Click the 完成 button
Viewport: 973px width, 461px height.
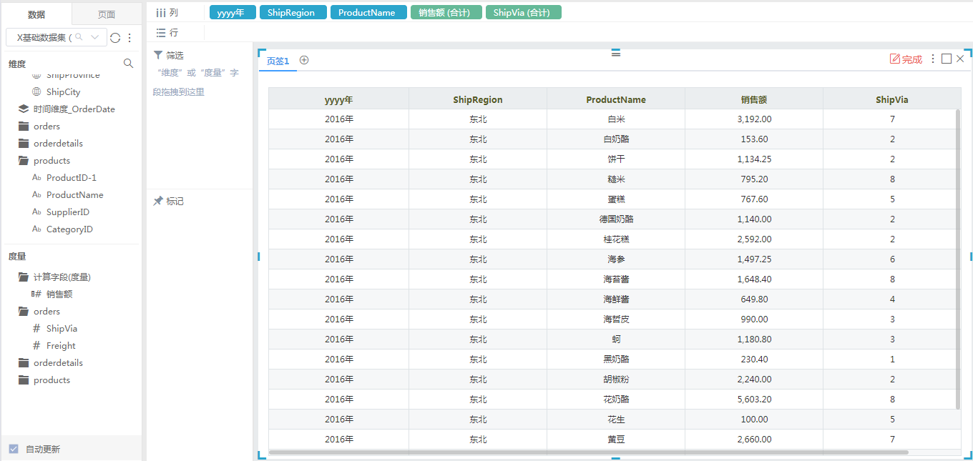[906, 59]
